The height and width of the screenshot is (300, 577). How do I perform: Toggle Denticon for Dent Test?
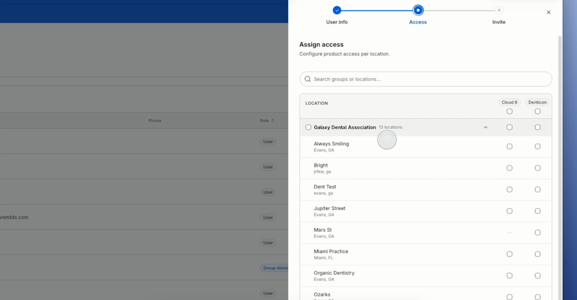click(537, 190)
